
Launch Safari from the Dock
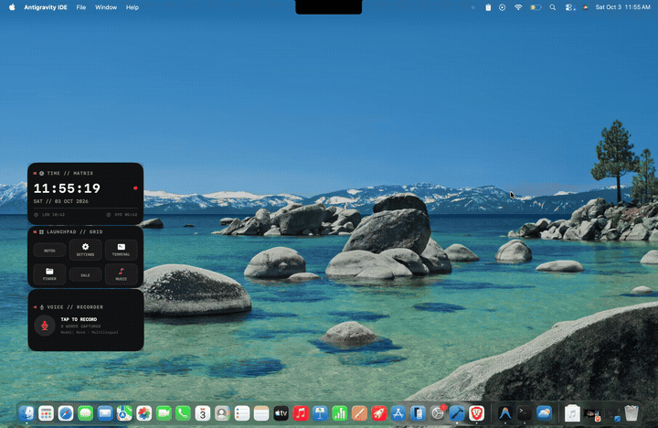click(66, 413)
